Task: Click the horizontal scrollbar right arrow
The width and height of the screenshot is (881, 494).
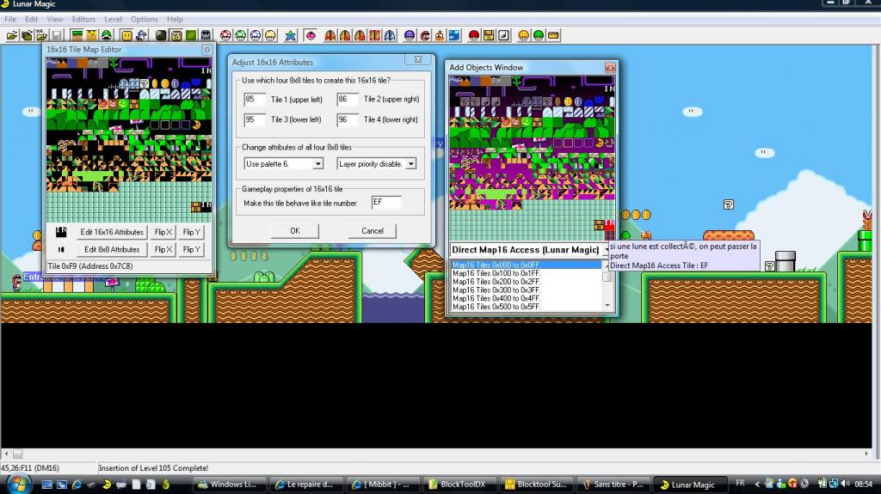Action: pyautogui.click(x=866, y=453)
